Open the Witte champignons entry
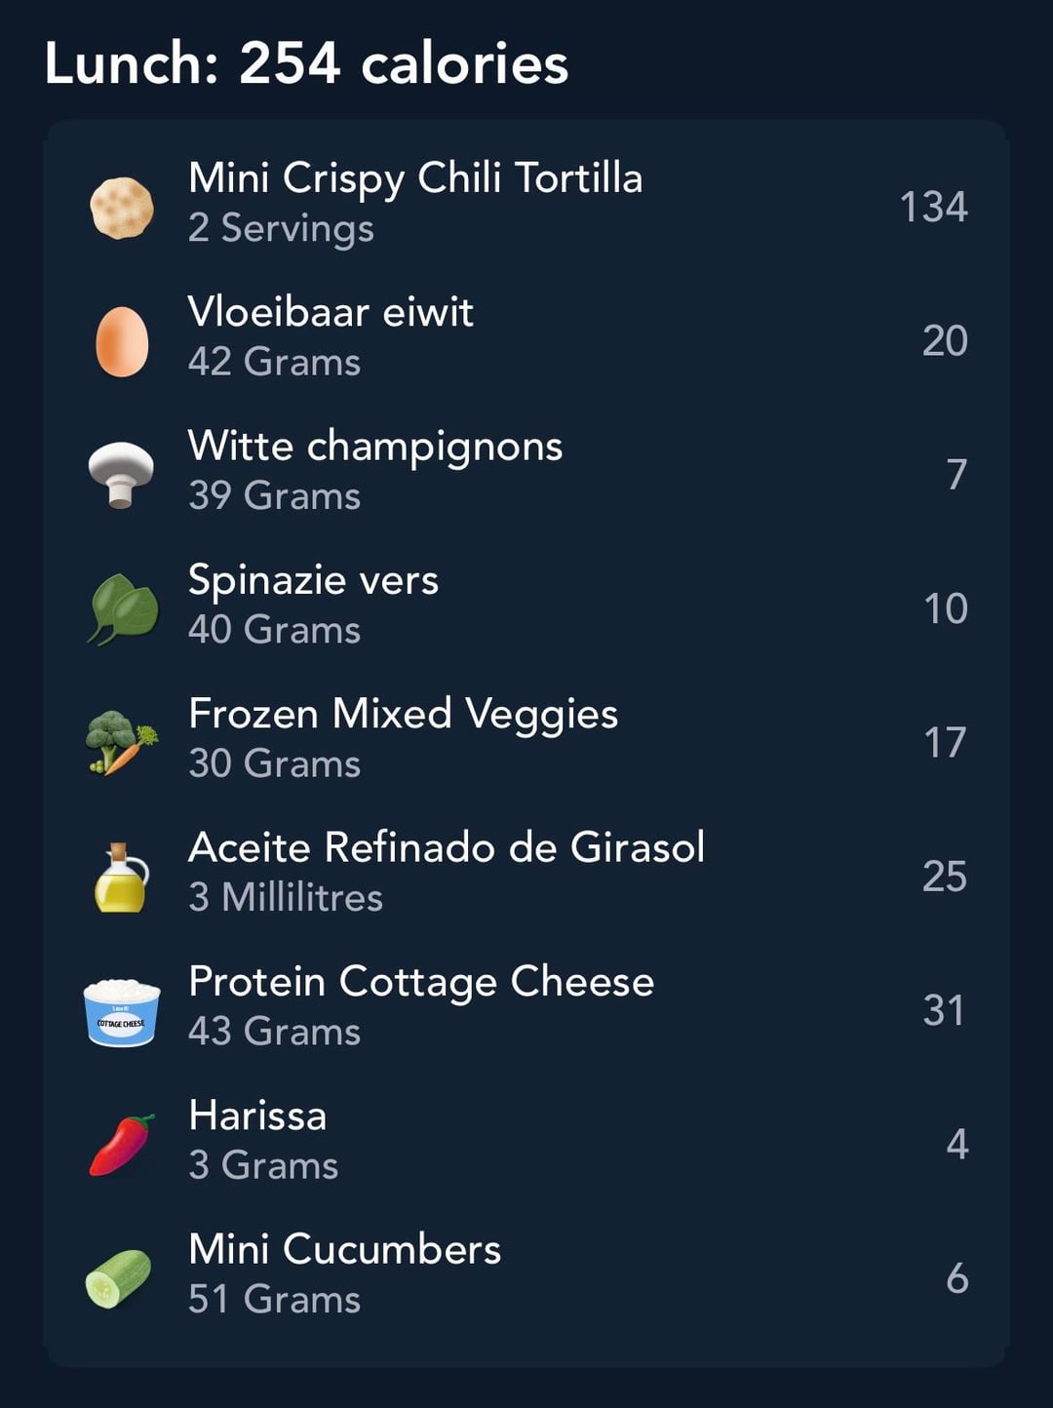Viewport: 1053px width, 1408px height. tap(375, 447)
